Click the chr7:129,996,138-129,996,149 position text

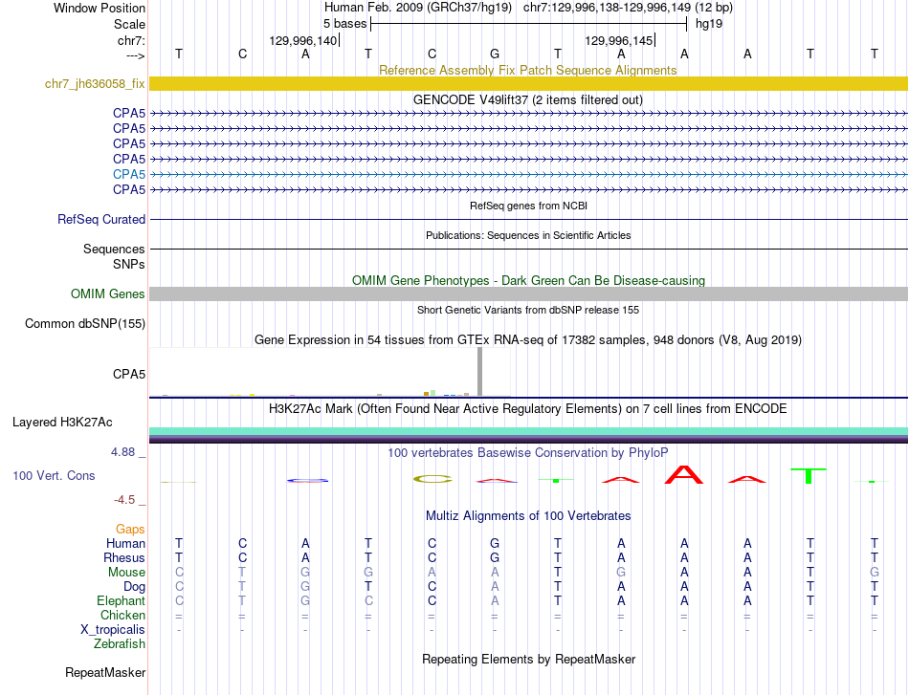point(607,8)
